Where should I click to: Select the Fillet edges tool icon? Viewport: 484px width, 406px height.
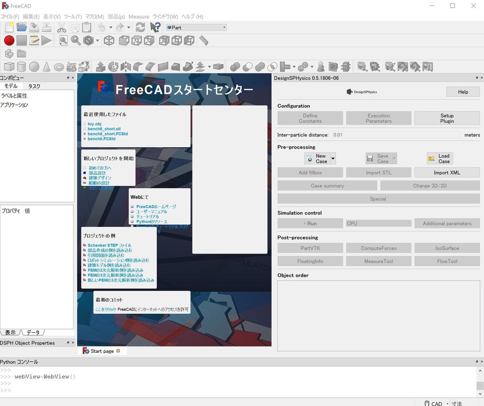(x=138, y=66)
